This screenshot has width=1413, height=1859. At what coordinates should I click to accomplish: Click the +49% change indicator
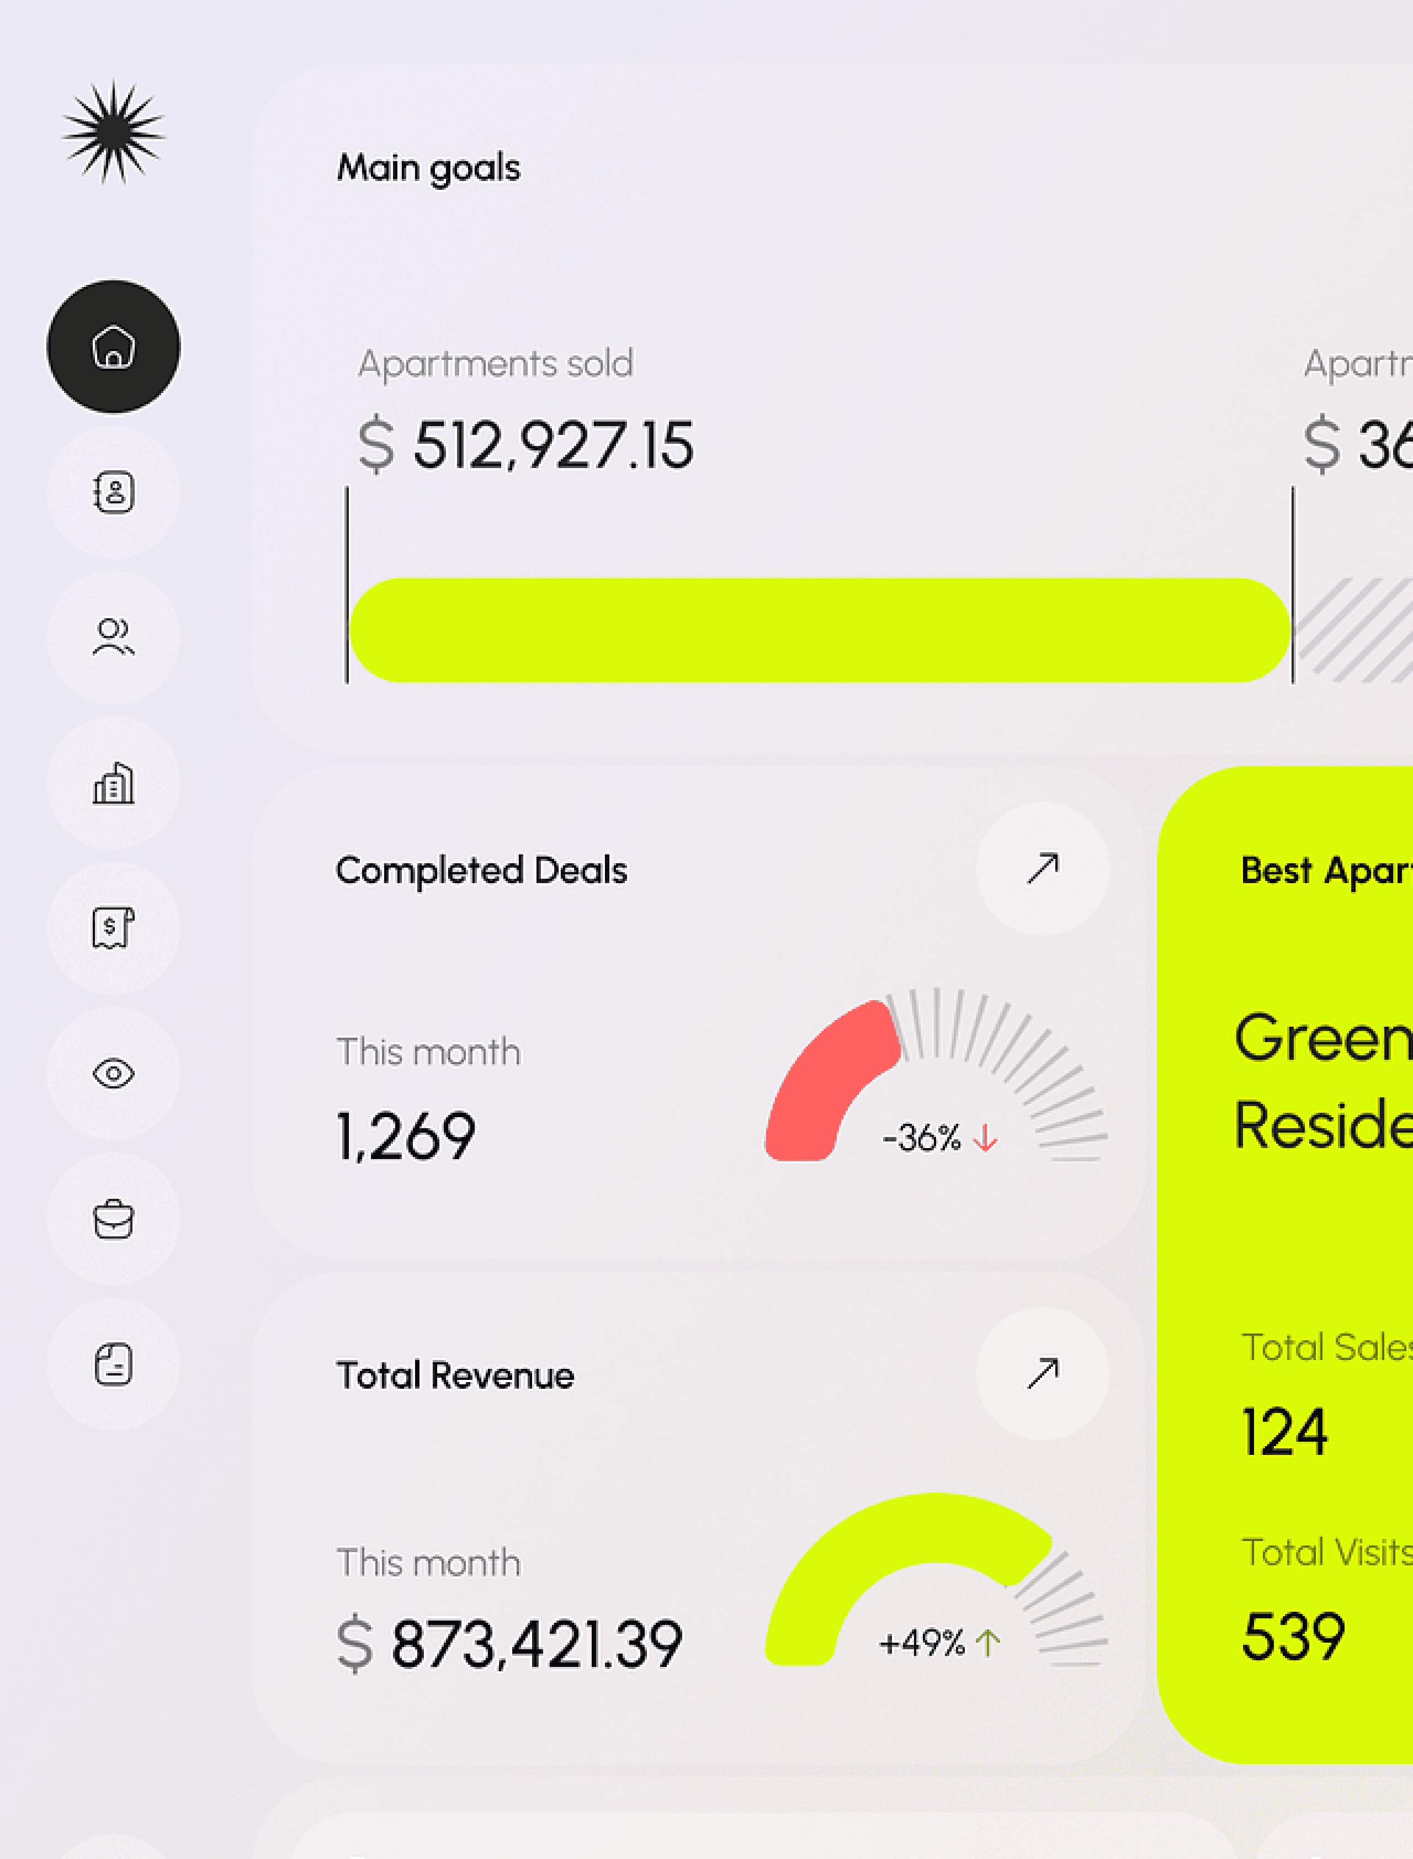[x=941, y=1642]
